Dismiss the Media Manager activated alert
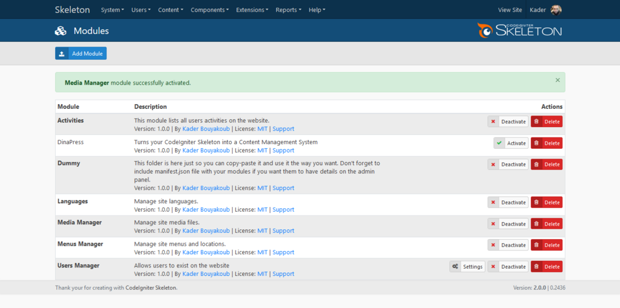Viewport: 620px width, 308px height. pyautogui.click(x=558, y=80)
